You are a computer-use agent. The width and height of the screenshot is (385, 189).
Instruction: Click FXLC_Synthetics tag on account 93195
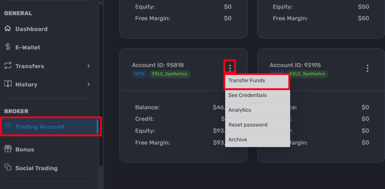tap(308, 74)
